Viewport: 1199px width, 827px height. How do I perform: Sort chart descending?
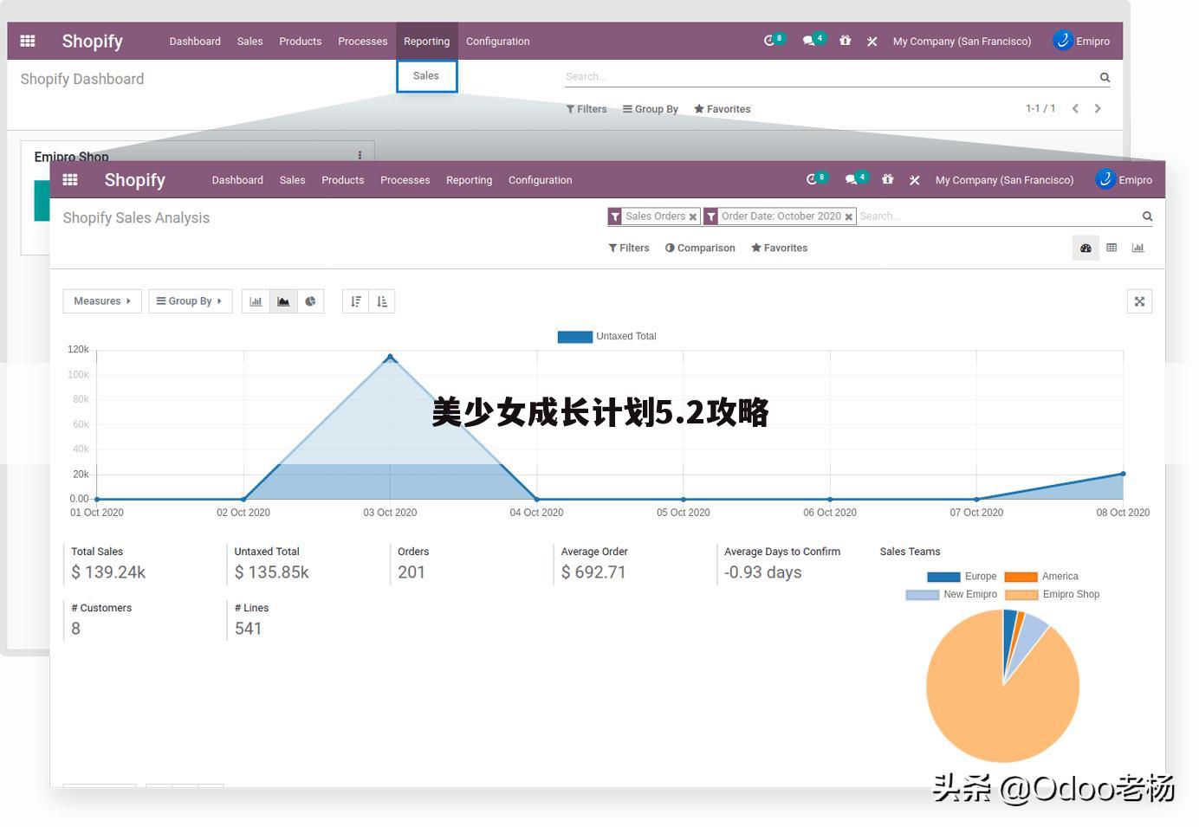click(x=355, y=301)
